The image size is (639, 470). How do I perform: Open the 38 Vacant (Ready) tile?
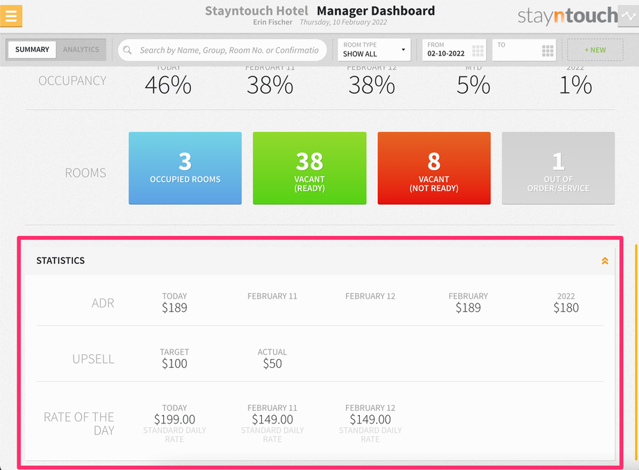(x=309, y=168)
